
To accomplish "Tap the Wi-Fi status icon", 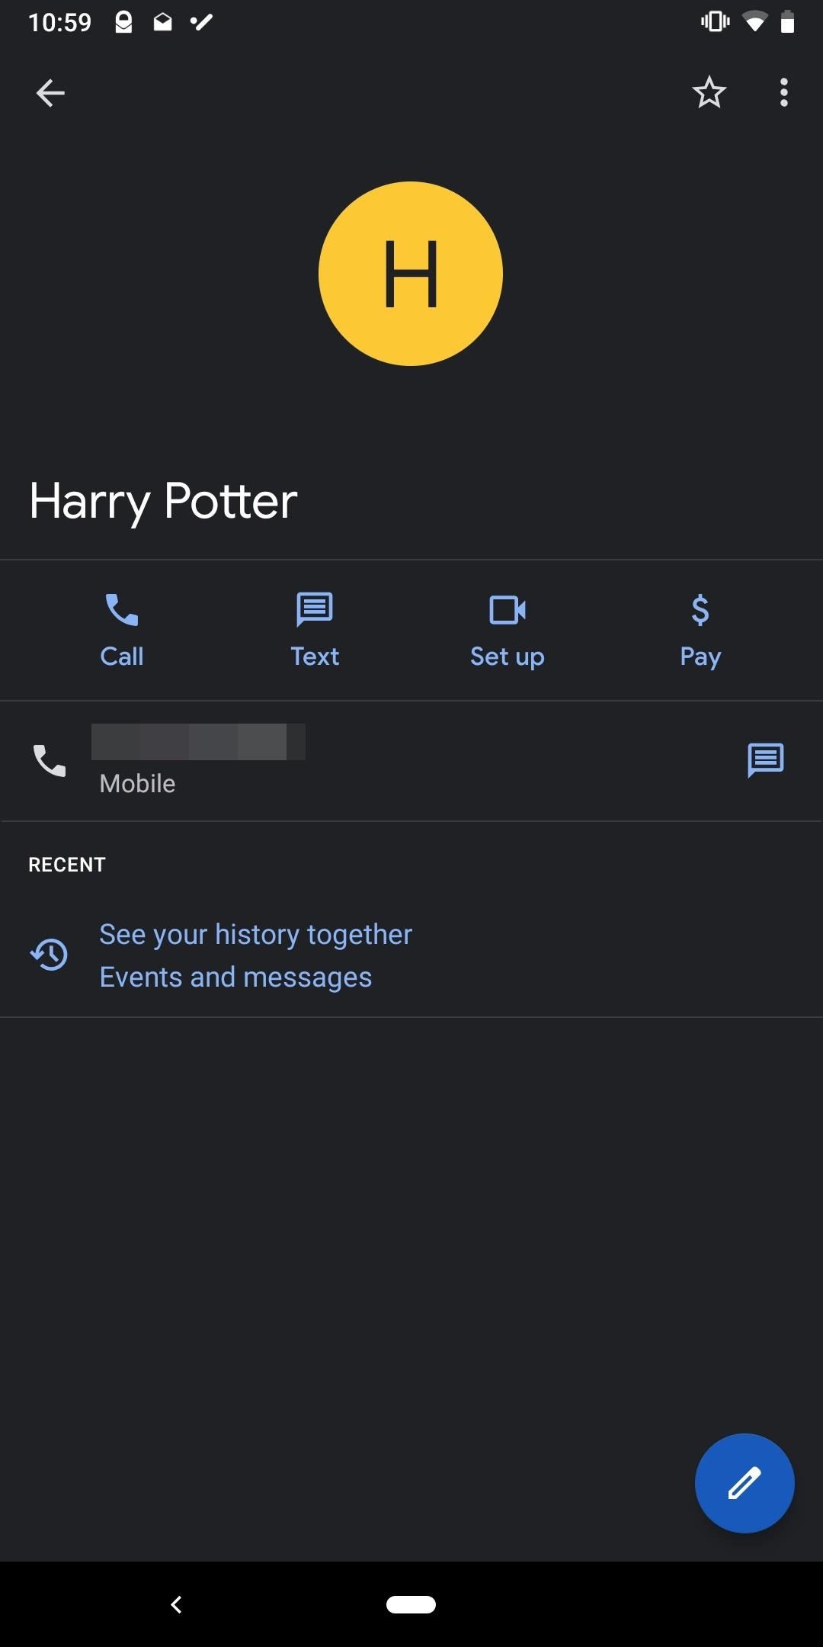I will tap(754, 22).
